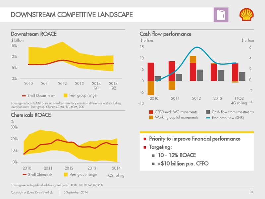Click the 'Shell Chemicals' legend label

pos(40,174)
